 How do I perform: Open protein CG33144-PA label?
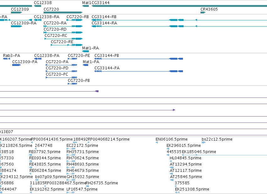click(107, 68)
